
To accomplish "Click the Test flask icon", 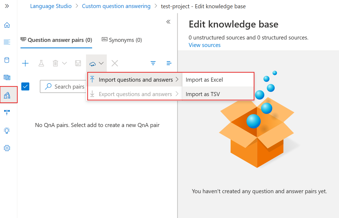I will (x=41, y=63).
